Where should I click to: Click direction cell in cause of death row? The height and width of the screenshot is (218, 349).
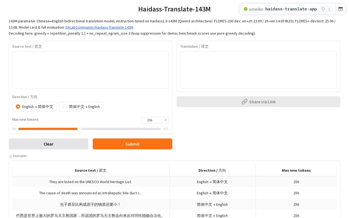pos(212,193)
